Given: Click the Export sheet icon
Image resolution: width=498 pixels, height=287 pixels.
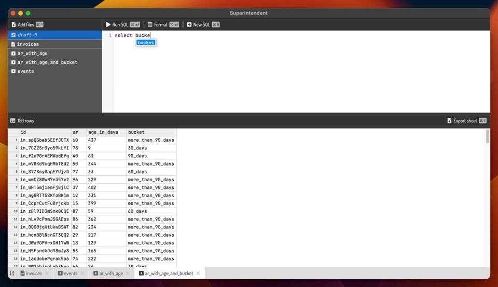Looking at the screenshot, I should click(x=449, y=121).
